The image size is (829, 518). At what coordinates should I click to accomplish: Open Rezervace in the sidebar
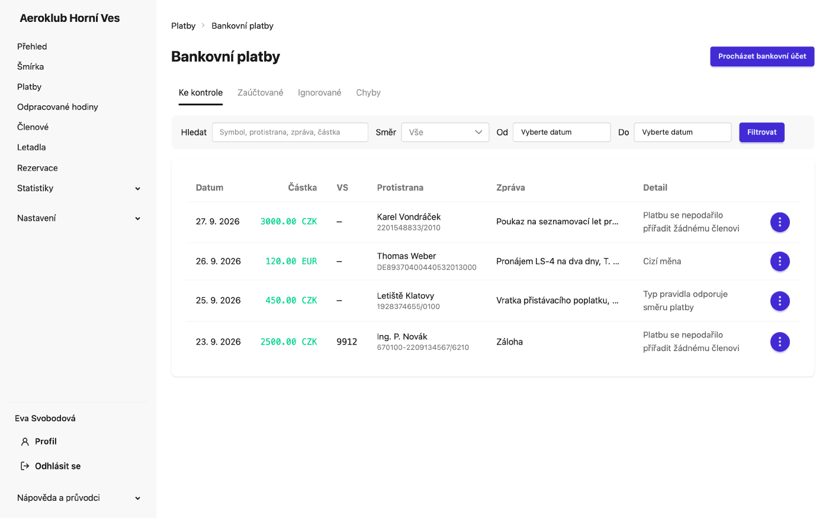(37, 168)
